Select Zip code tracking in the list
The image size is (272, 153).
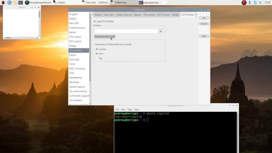click(79, 91)
